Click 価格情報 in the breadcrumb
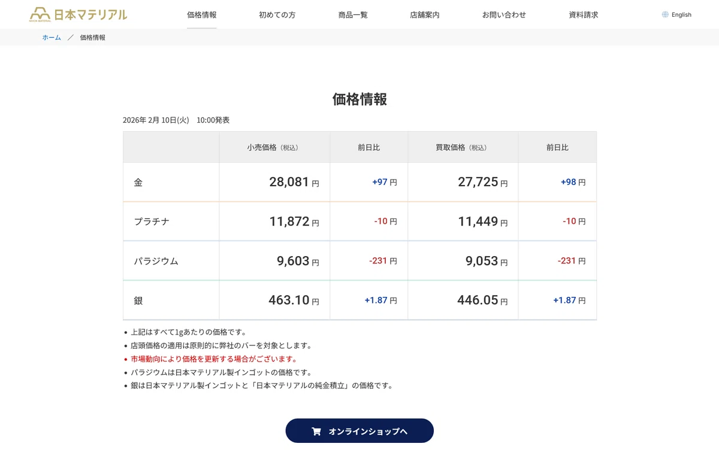Viewport: 719px width, 468px height. point(93,37)
